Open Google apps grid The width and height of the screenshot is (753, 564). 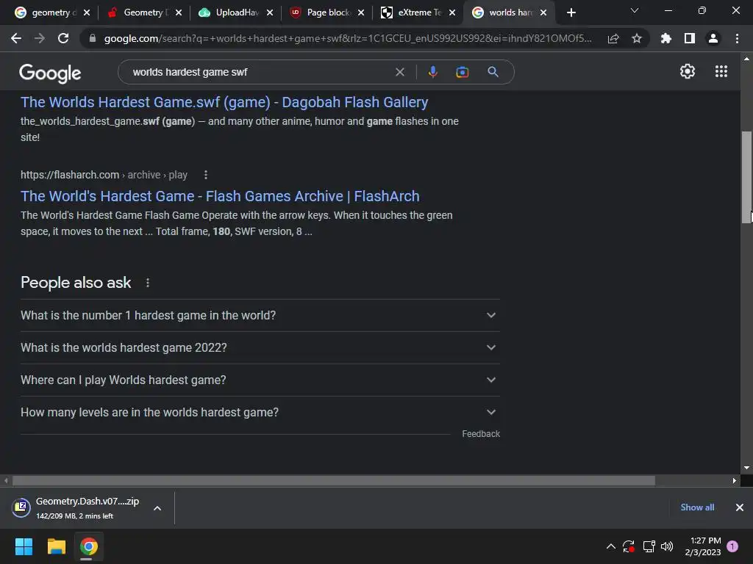coord(721,71)
